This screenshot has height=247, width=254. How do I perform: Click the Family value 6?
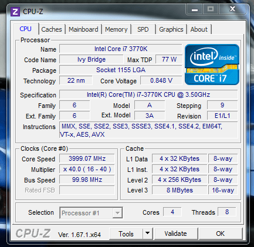pos(74,105)
